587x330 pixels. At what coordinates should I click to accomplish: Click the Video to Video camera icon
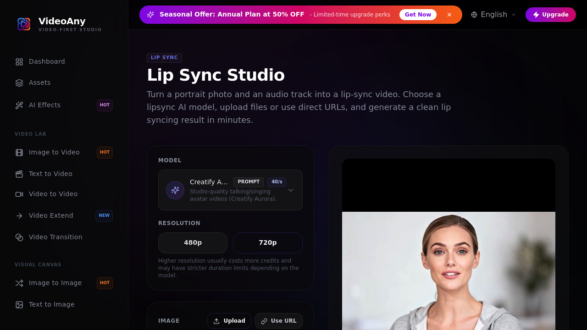[x=19, y=194]
